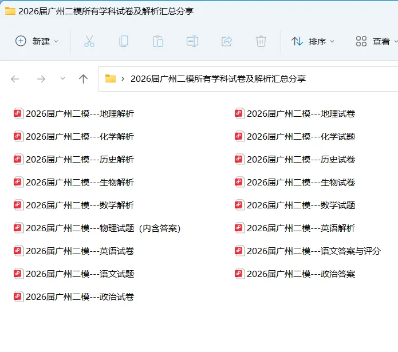Select file name 2026届广州二模---地理解析
Viewport: 398px width, 352px height.
80,114
